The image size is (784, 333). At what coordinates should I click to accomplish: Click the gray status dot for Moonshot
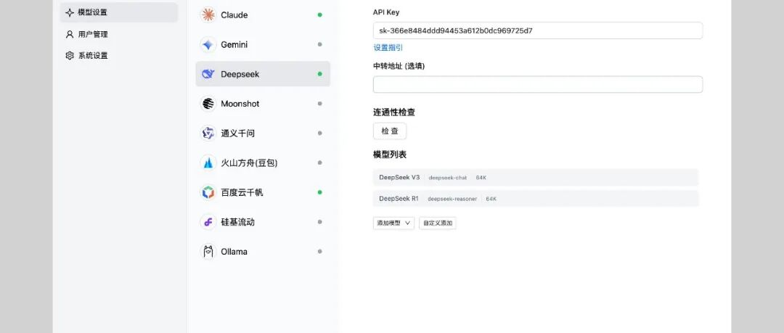[320, 104]
